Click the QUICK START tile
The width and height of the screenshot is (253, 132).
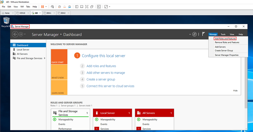(59, 57)
